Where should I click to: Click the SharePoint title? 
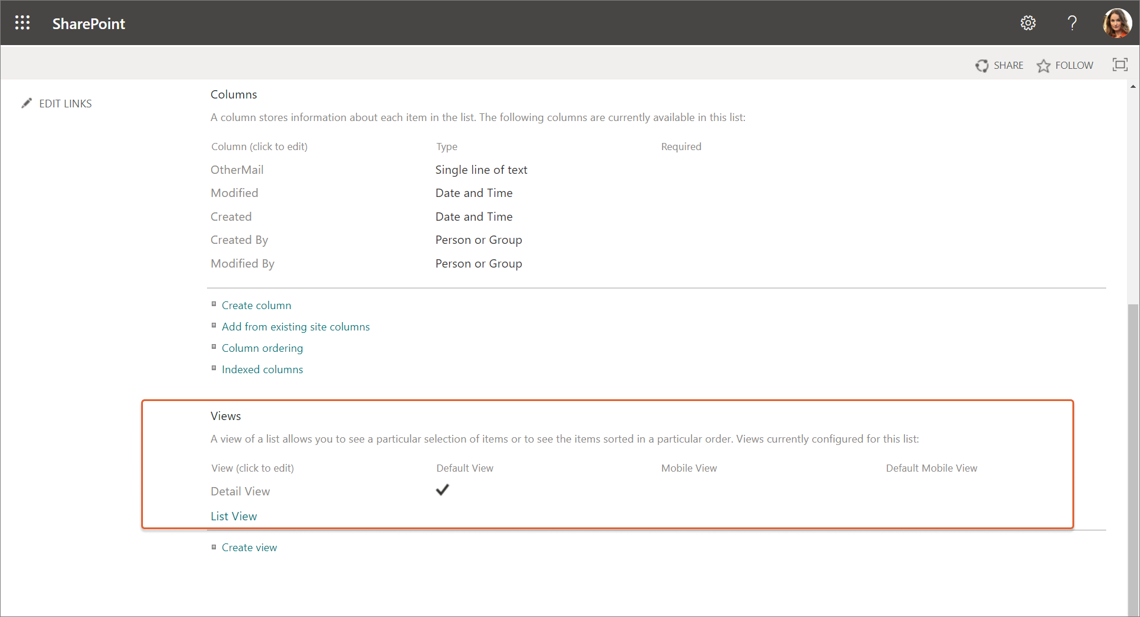point(89,24)
